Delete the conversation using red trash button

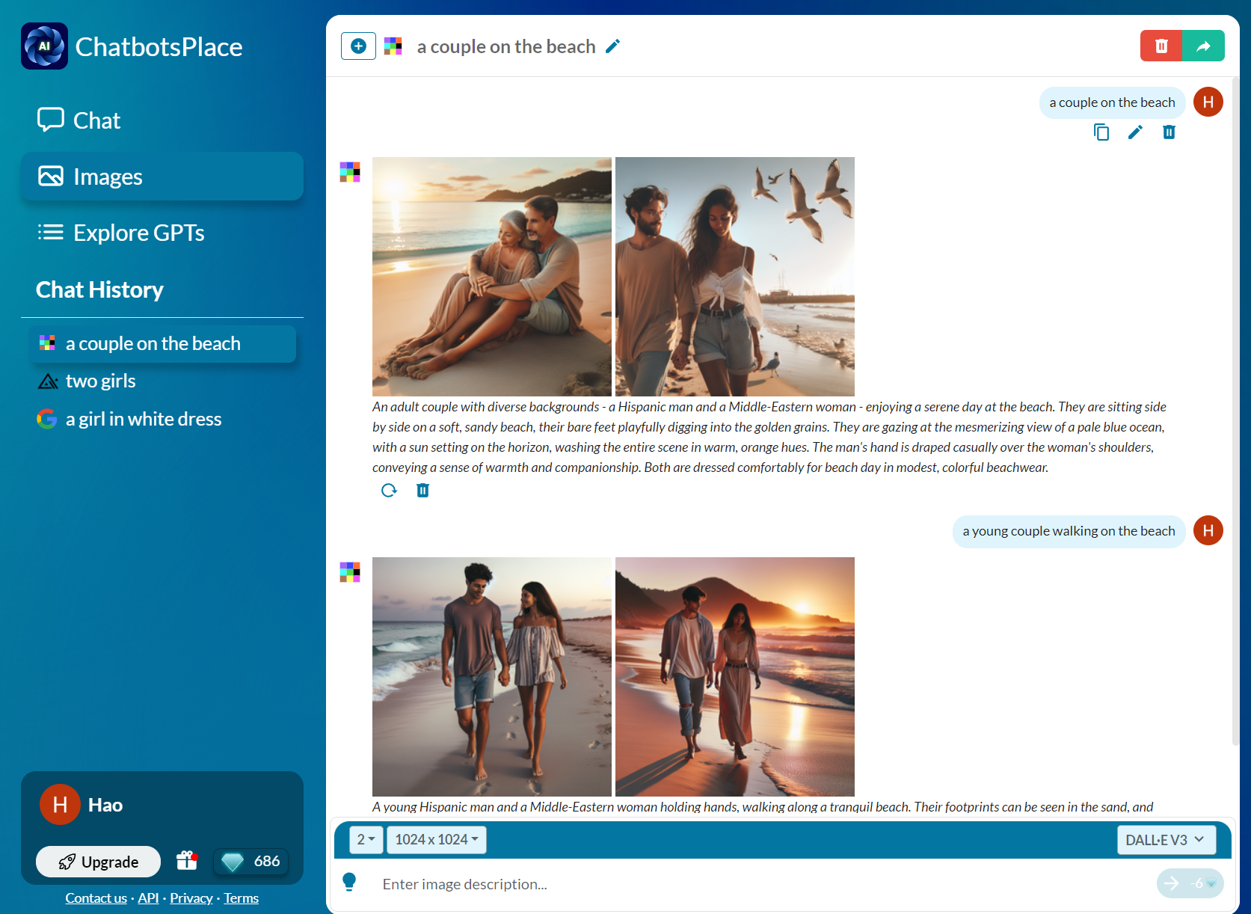(x=1161, y=46)
